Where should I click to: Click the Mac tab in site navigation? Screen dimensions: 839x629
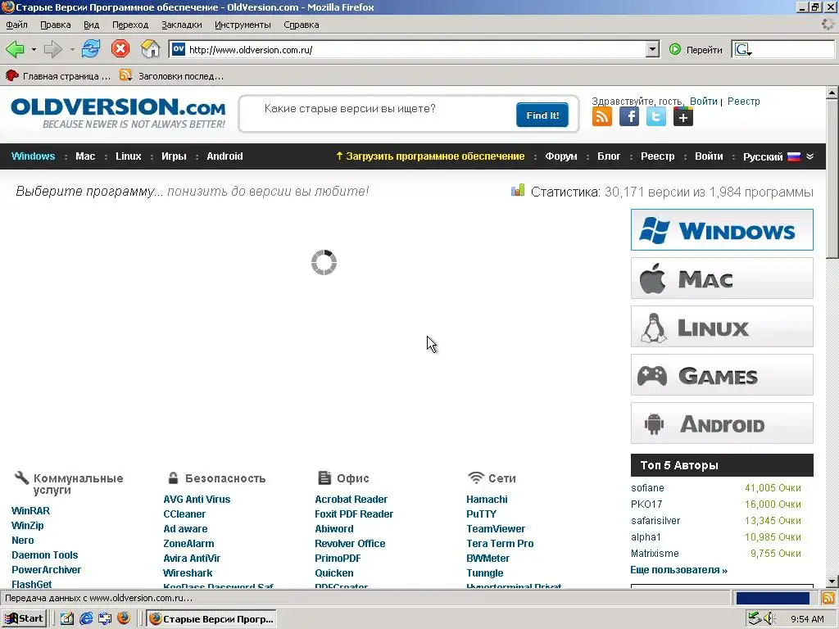[85, 156]
